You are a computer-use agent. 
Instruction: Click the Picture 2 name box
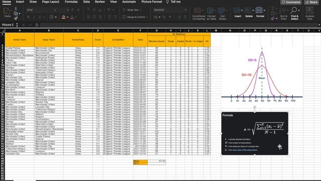coord(8,25)
